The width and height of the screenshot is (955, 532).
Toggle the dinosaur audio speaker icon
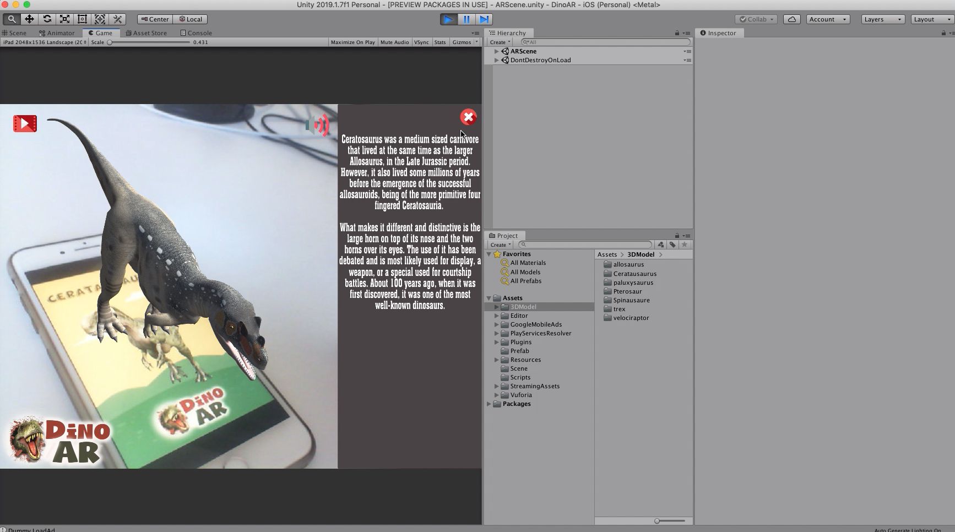pyautogui.click(x=317, y=125)
